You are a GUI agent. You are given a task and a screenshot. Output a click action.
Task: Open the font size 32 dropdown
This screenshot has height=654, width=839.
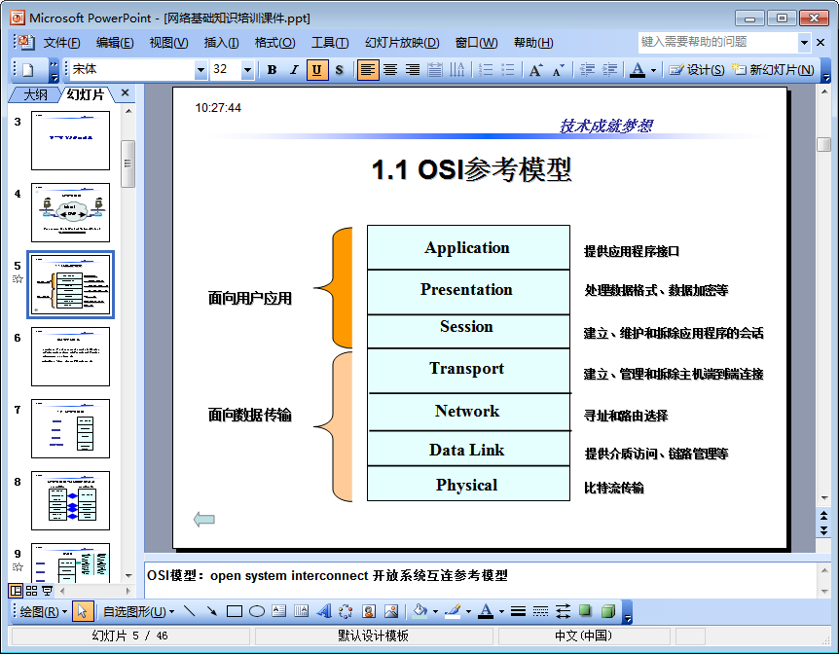(x=247, y=70)
